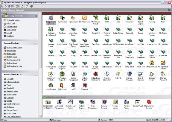Open the Change Password icon
The height and width of the screenshot is (122, 172).
click(x=163, y=76)
